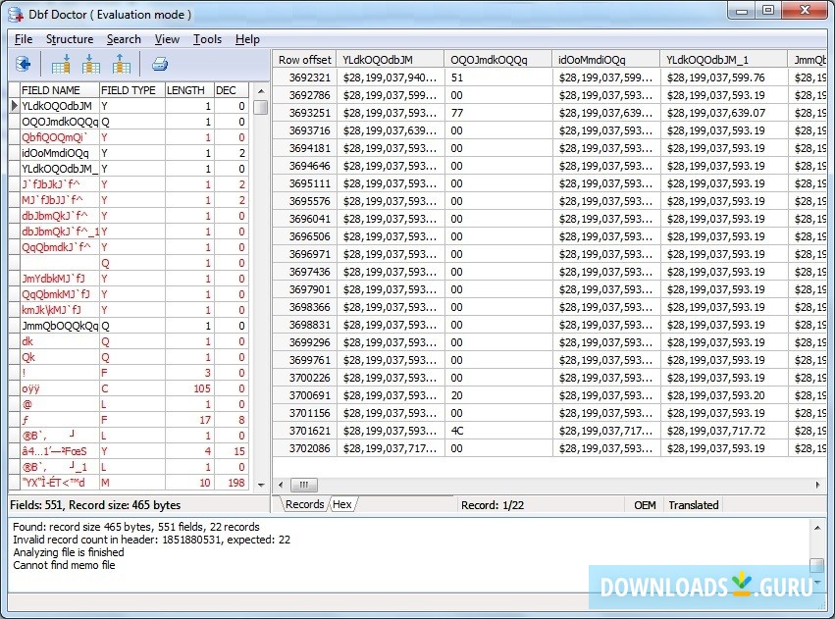This screenshot has height=619, width=835.
Task: Click the FIELD TYPE column header
Action: pos(130,90)
